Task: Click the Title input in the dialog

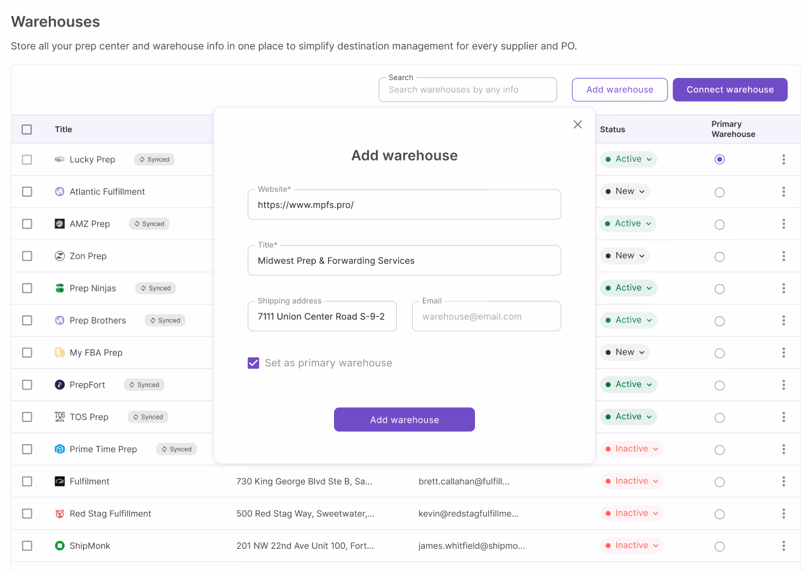Action: click(404, 261)
